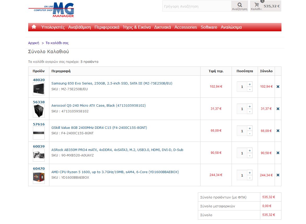The height and width of the screenshot is (224, 306).
Task: Click product code 56338
Action: 39,102
